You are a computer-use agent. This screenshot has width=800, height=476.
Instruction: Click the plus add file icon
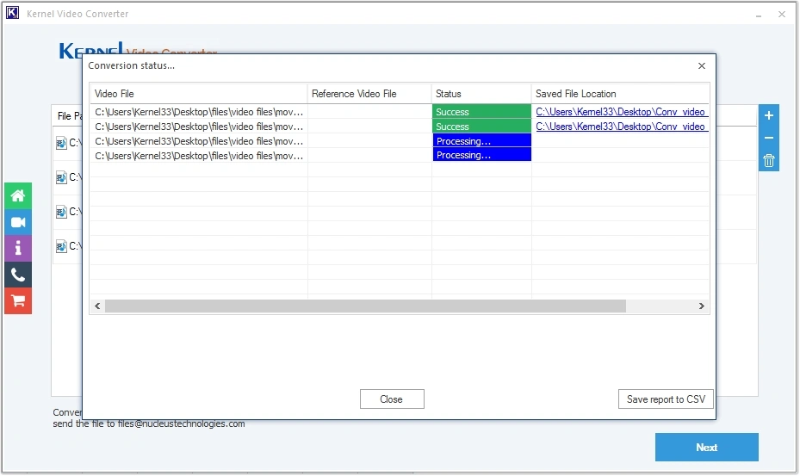tap(769, 116)
